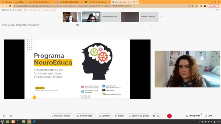Open the network Wi-Fi tray icon
The height and width of the screenshot is (124, 221).
pyautogui.click(x=208, y=122)
